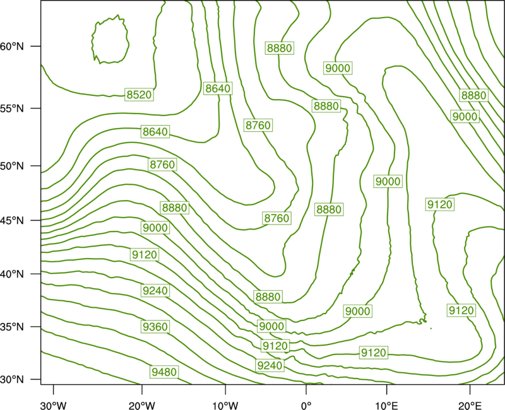Click the 10°W longitude axis label
Viewport: 505px width, 410px height.
[225, 406]
